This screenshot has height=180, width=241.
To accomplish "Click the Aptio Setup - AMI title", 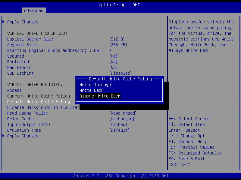I will click(119, 5).
